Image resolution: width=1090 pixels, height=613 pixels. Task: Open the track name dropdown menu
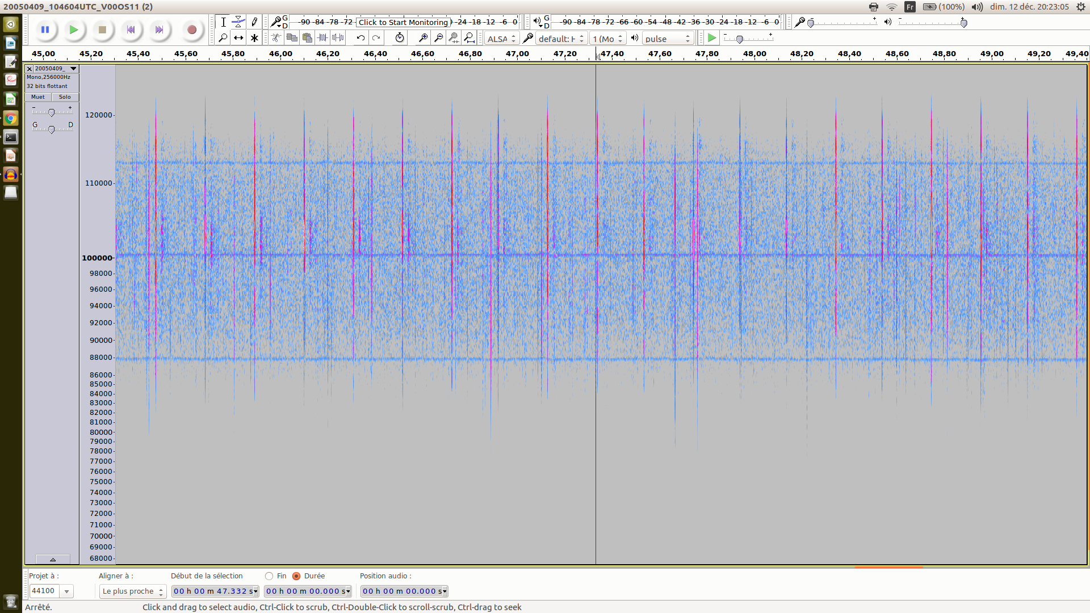coord(73,69)
